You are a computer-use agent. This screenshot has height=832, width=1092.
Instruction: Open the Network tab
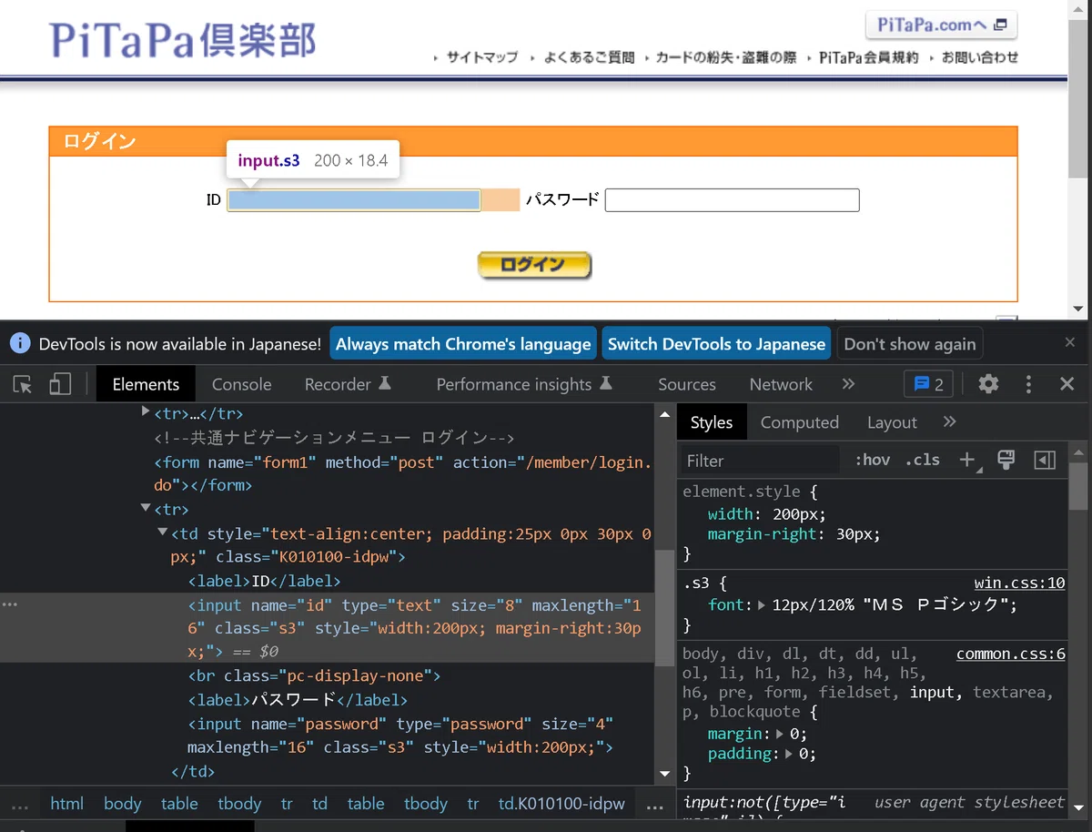coord(781,384)
